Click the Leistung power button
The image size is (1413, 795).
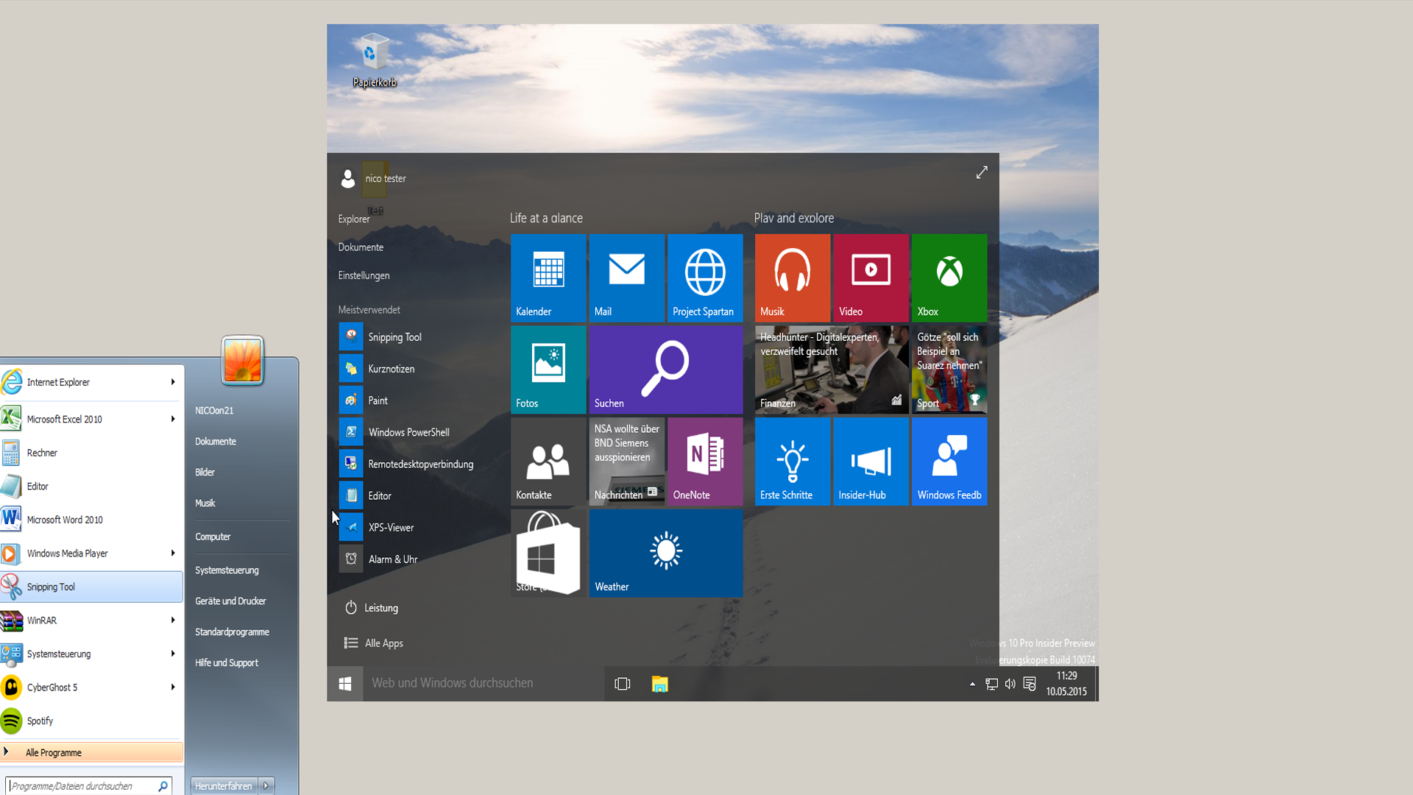[372, 608]
